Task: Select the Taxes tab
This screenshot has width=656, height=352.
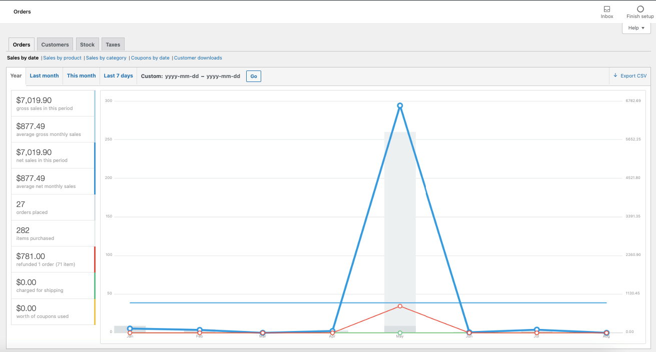Action: pyautogui.click(x=113, y=44)
